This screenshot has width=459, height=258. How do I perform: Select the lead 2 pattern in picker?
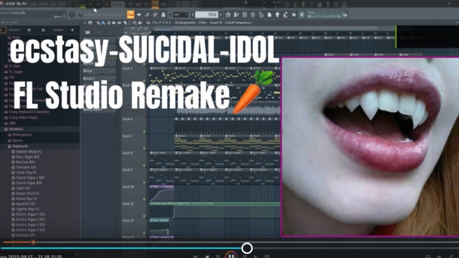[100, 78]
